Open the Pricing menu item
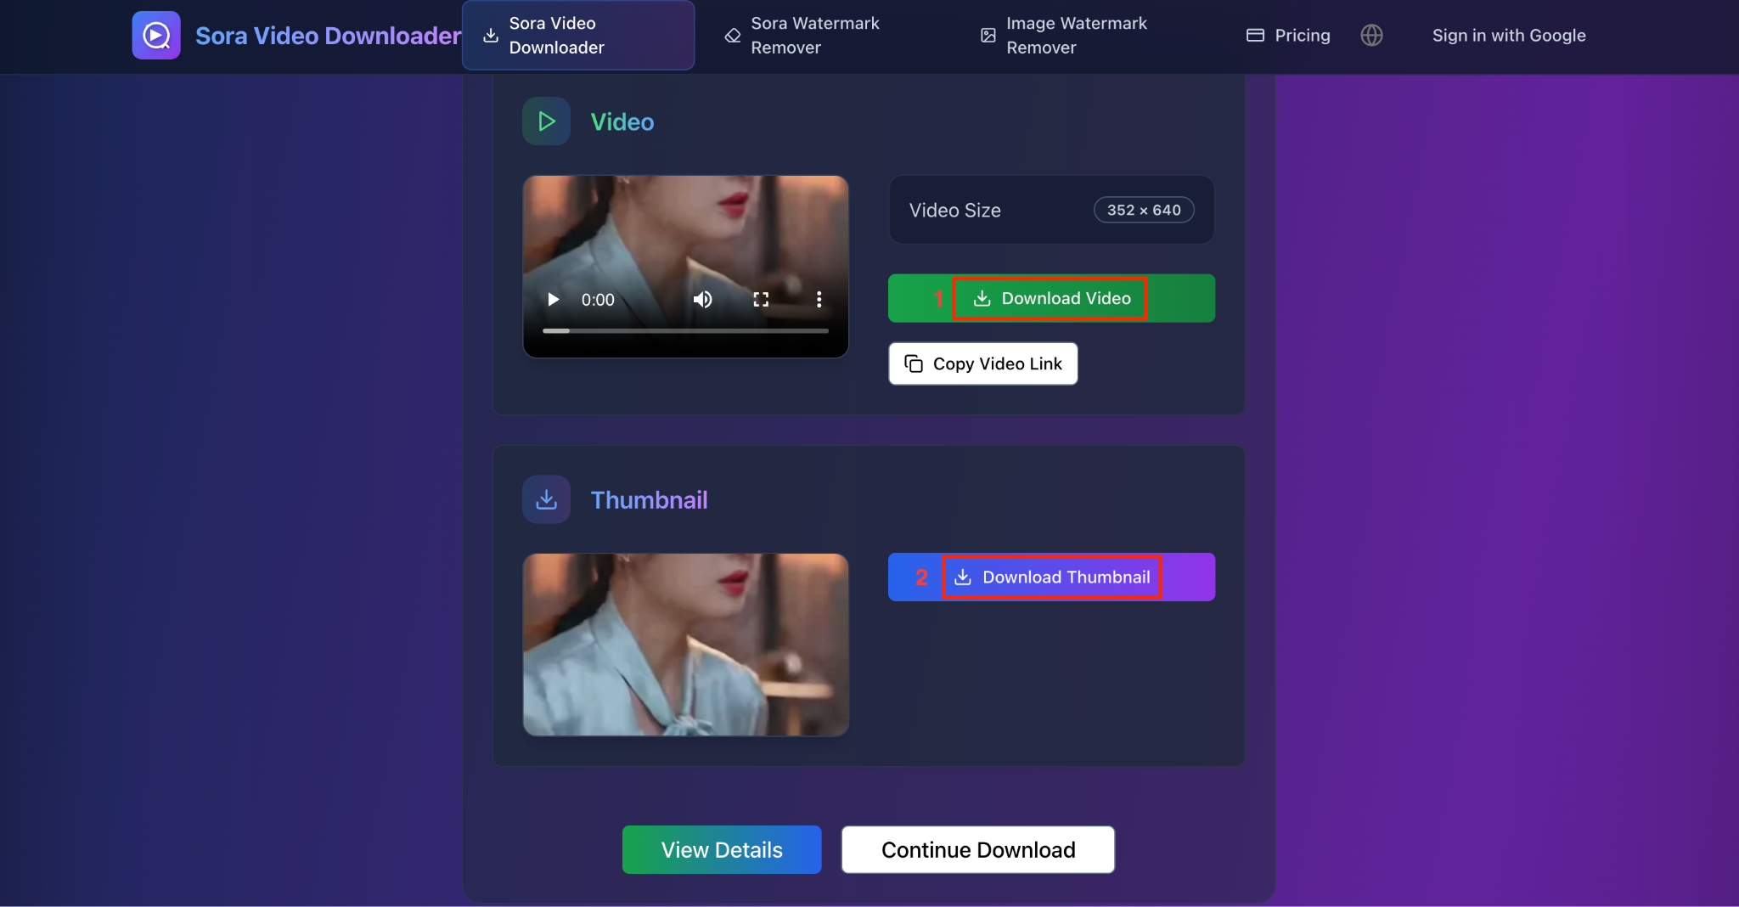 pos(1301,35)
